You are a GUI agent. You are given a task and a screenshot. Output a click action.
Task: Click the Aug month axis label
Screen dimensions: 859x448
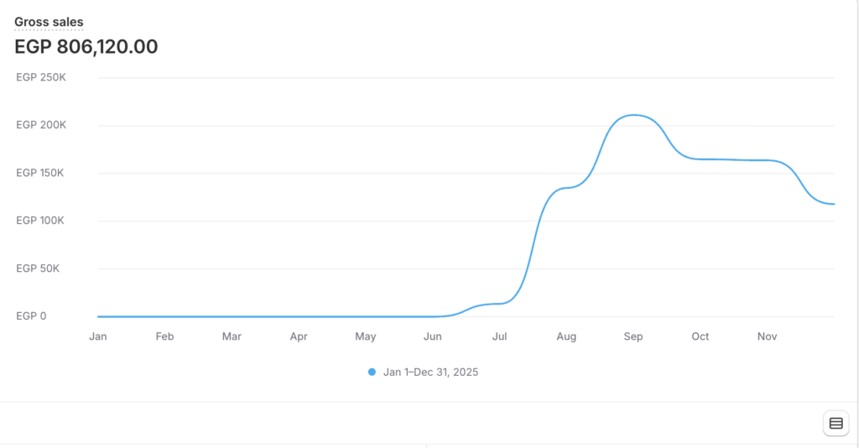(566, 336)
